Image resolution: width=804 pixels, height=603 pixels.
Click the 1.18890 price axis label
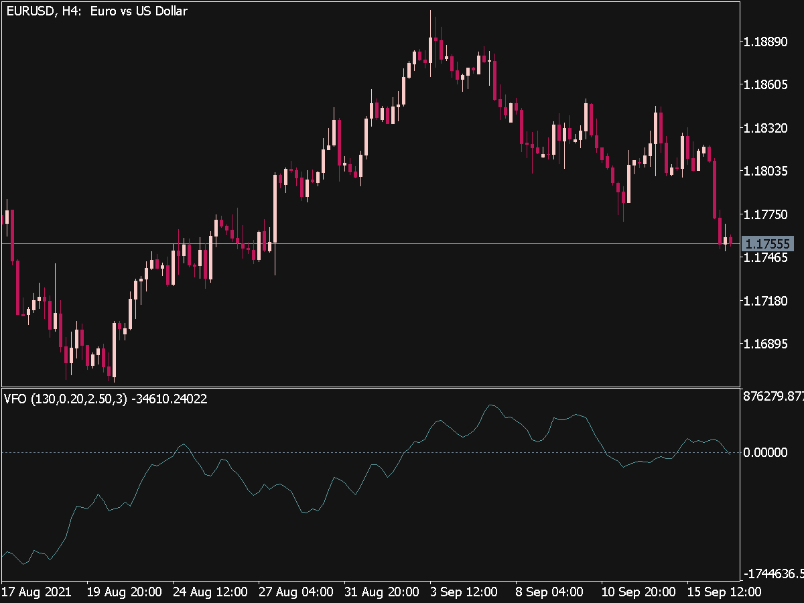point(767,42)
